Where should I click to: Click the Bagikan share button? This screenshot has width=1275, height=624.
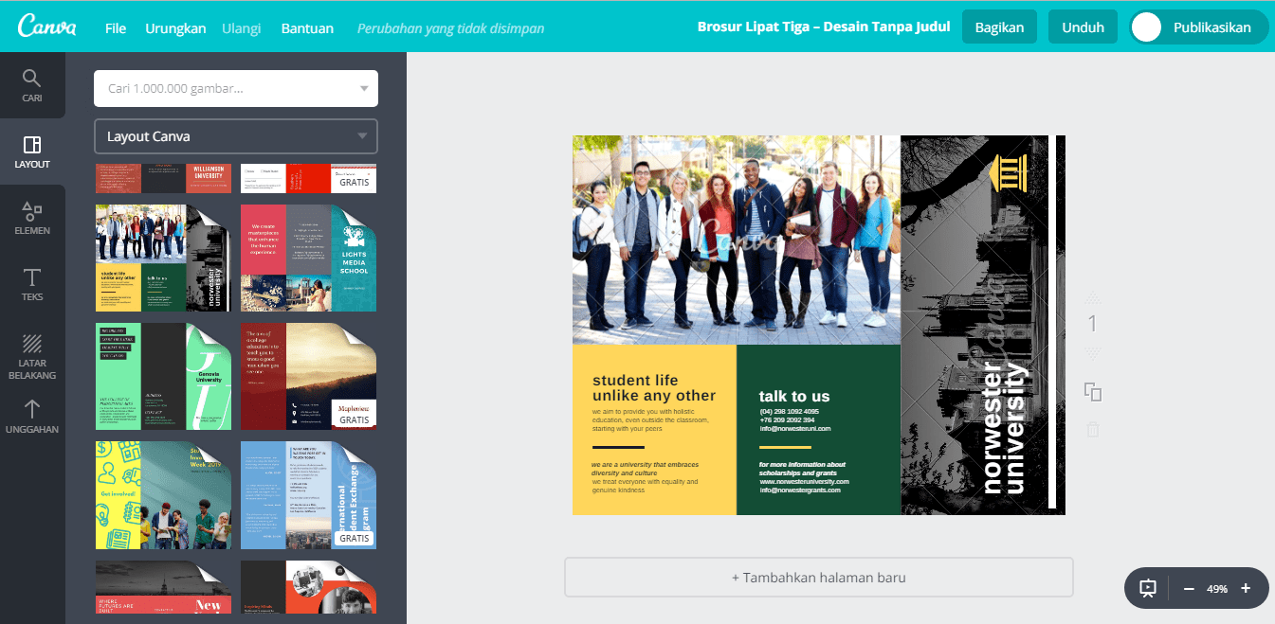click(999, 27)
